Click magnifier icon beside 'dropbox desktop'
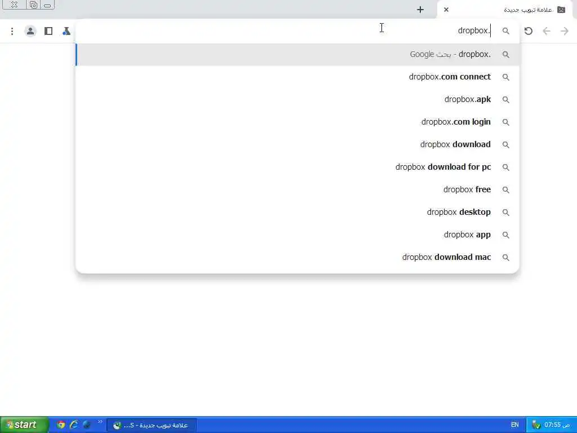 (506, 213)
